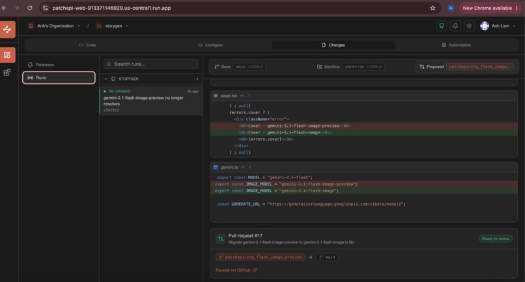This screenshot has height=282, width=525.
Task: Toggle the light/dark theme sun icon
Action: pos(469,26)
